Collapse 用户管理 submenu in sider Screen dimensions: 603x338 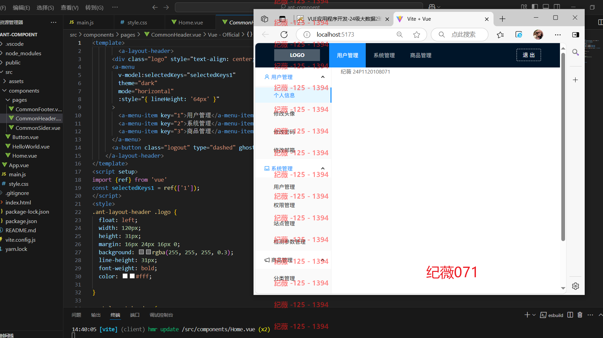323,77
